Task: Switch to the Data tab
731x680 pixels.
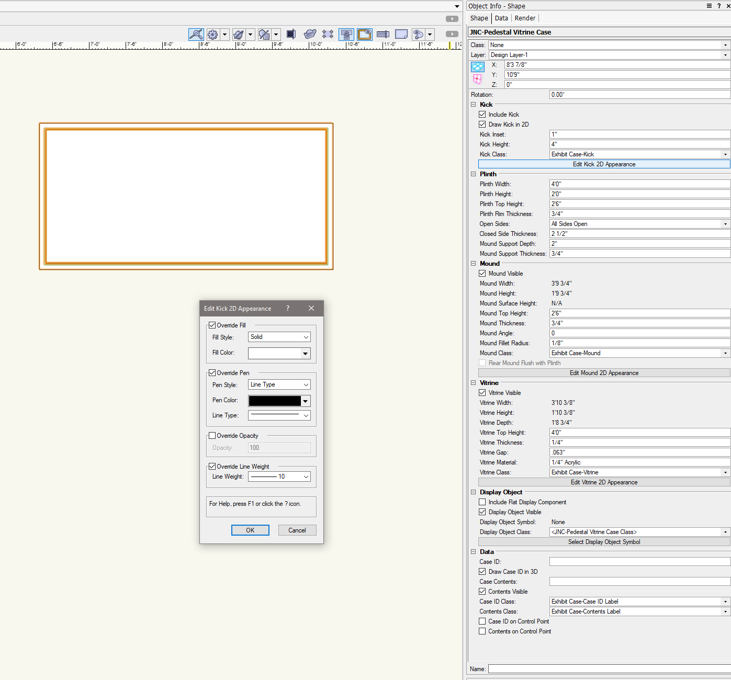Action: click(501, 18)
